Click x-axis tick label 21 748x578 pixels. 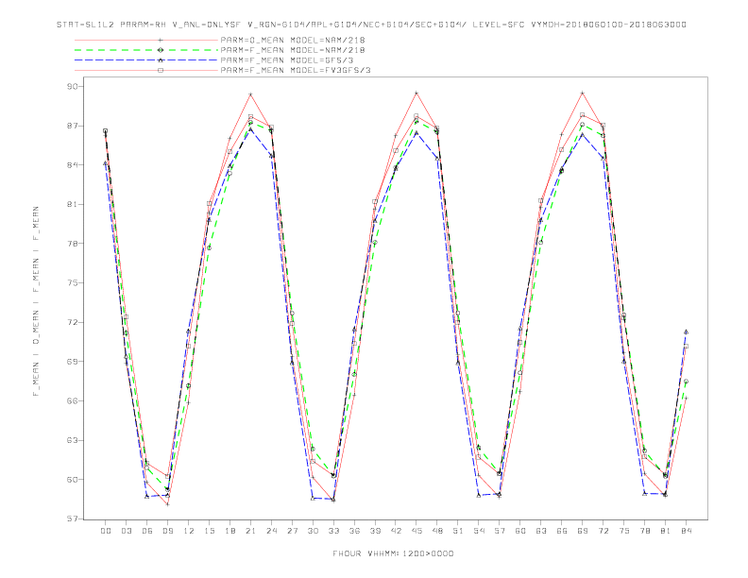pos(250,531)
